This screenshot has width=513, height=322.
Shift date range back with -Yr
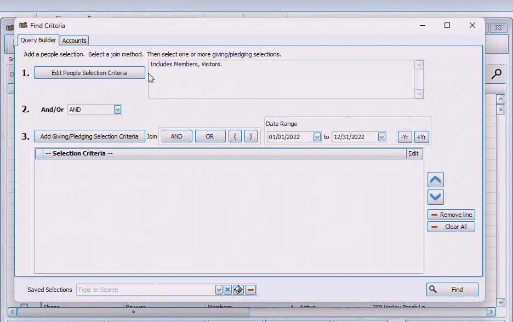pyautogui.click(x=404, y=137)
